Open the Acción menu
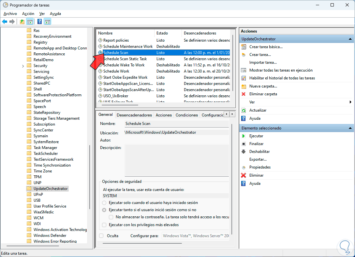Screen dimensions: 355x257 28,14
